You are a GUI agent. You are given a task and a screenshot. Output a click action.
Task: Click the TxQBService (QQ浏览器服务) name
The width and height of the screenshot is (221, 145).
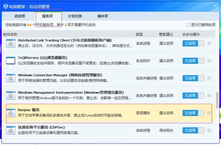(42, 58)
